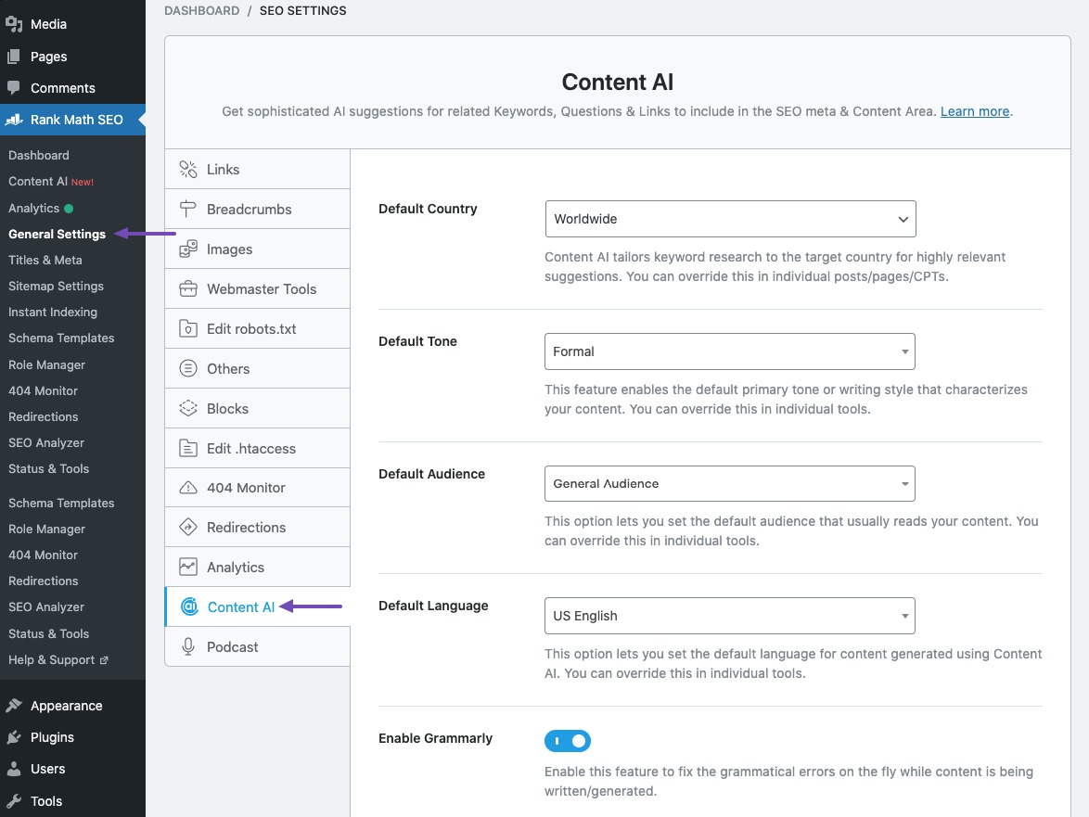1089x817 pixels.
Task: Click the Rank Math SEO logo icon
Action: (14, 120)
